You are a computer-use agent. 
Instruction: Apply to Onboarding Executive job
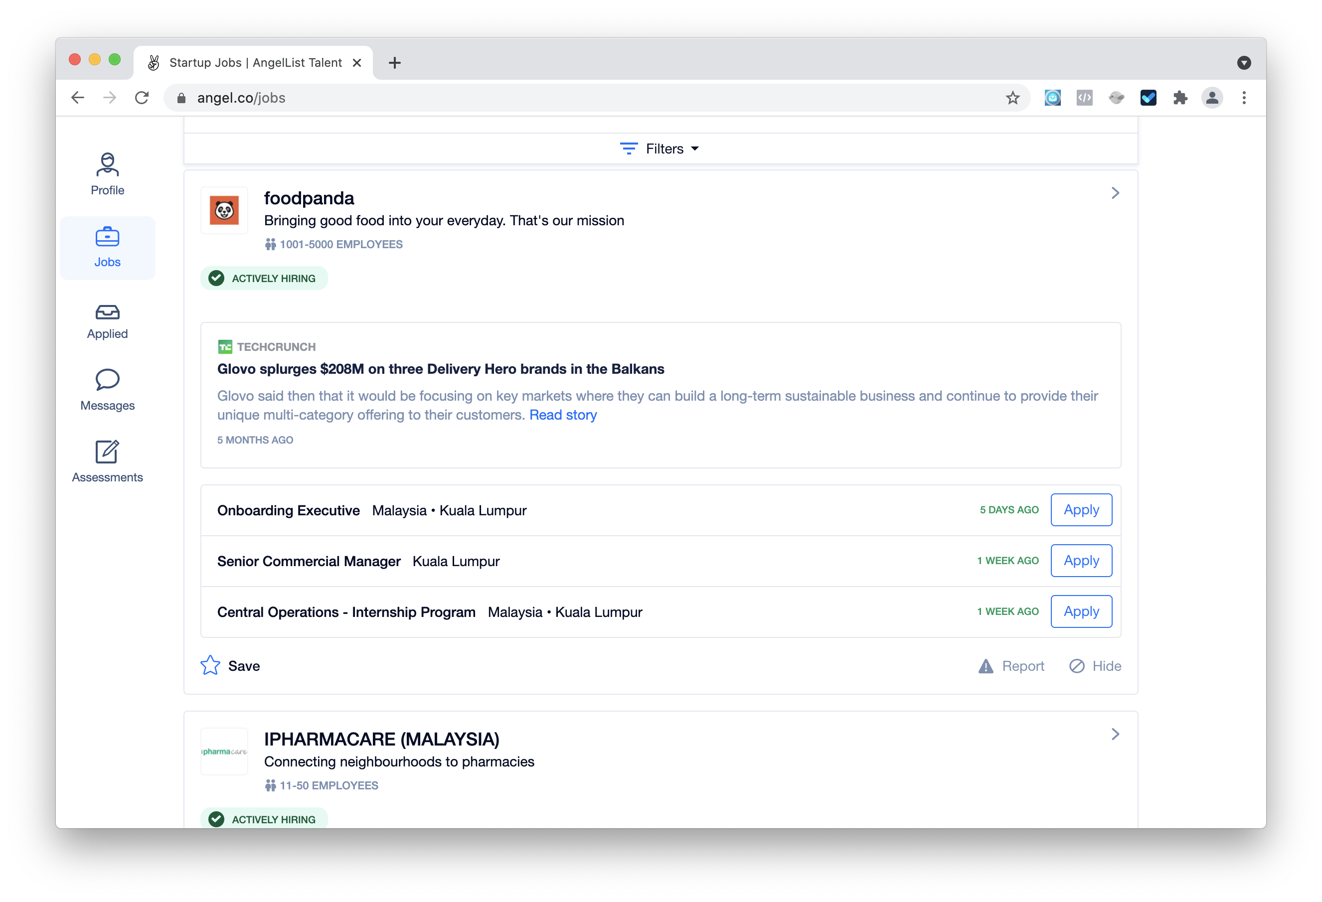click(x=1081, y=510)
